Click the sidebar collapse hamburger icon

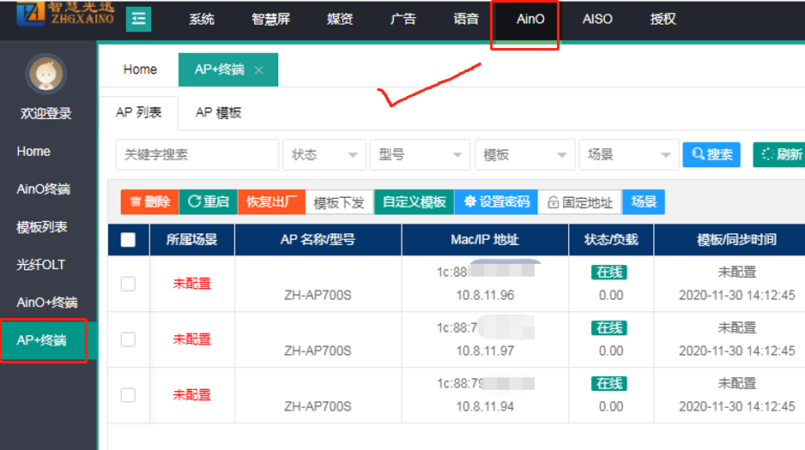[138, 19]
